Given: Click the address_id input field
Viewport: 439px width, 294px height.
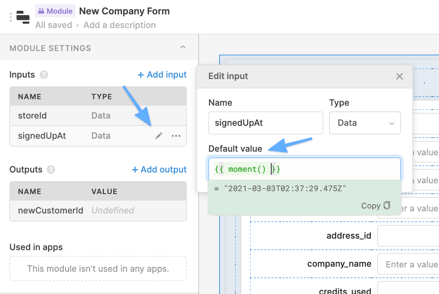Looking at the screenshot, I should [408, 236].
